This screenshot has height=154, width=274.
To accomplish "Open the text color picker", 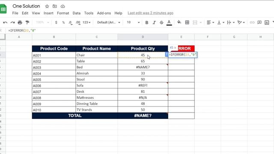I will point(169,23).
